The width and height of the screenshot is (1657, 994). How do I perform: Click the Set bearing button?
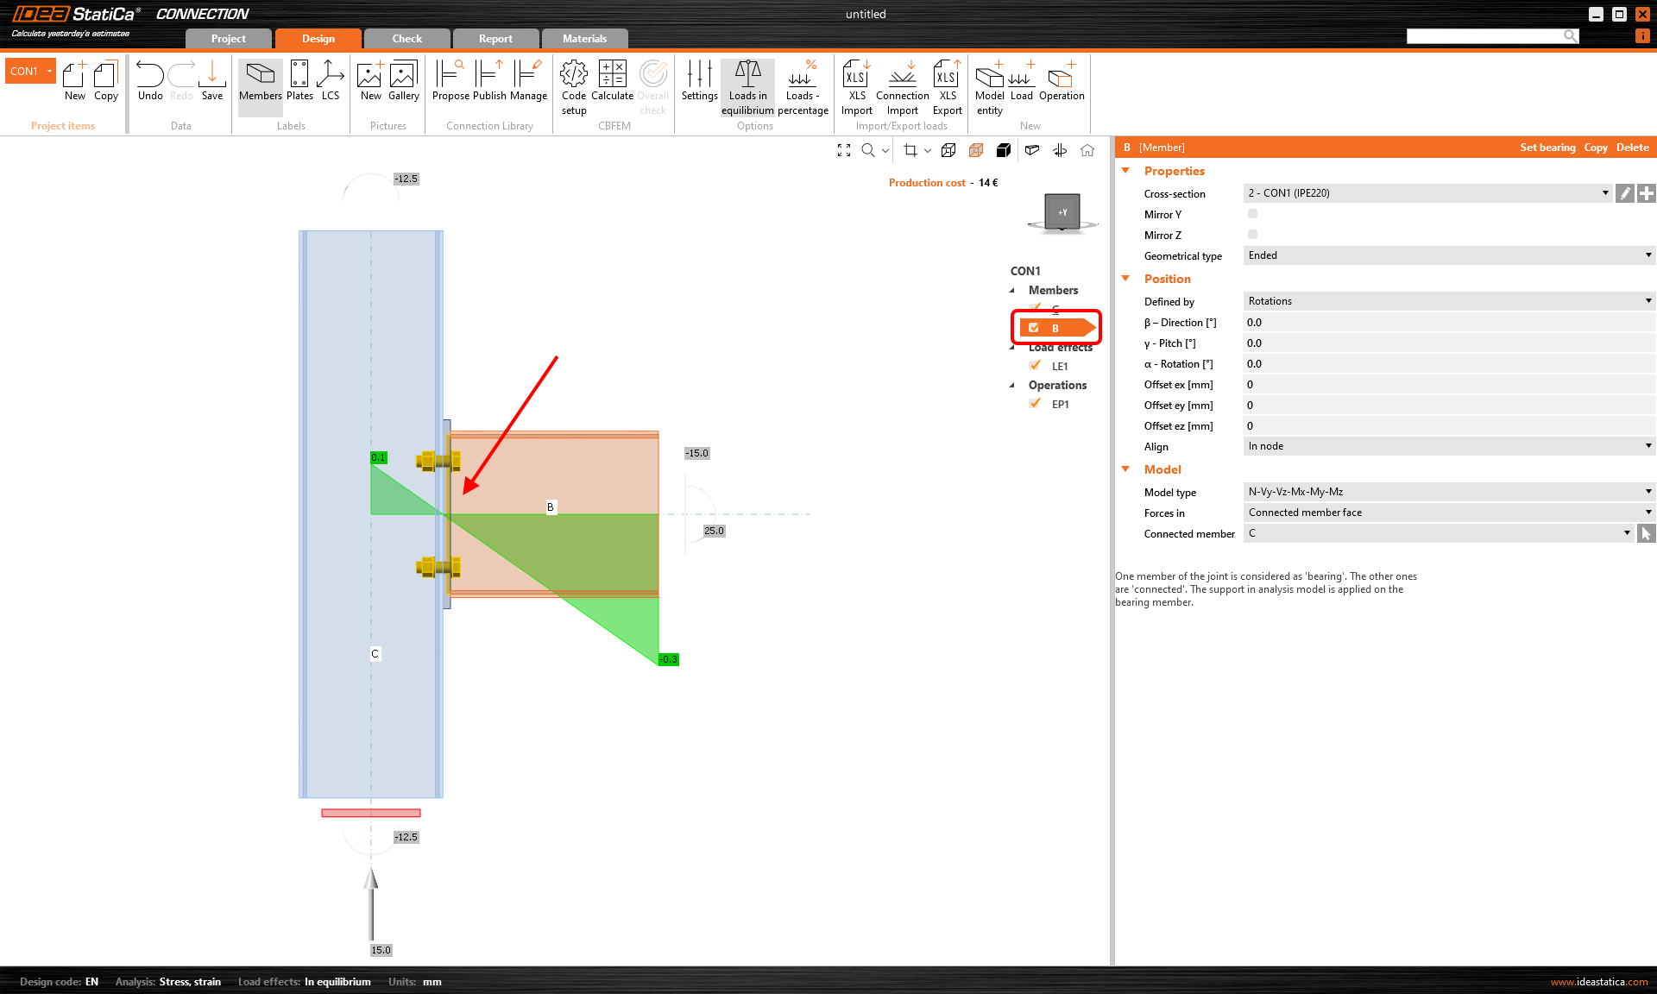click(1547, 147)
